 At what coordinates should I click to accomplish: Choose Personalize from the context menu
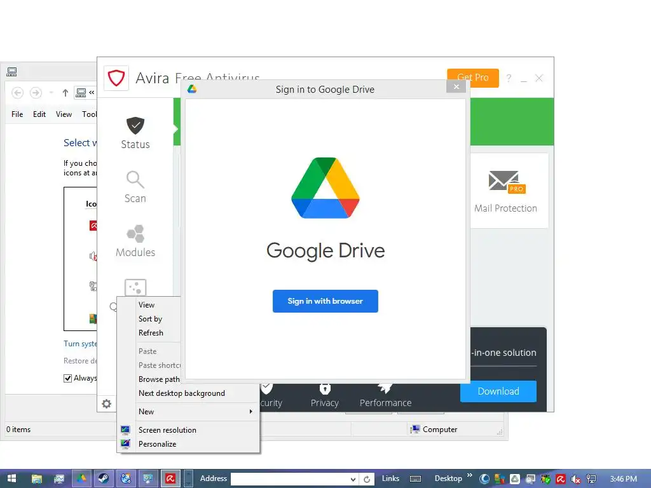click(x=158, y=444)
